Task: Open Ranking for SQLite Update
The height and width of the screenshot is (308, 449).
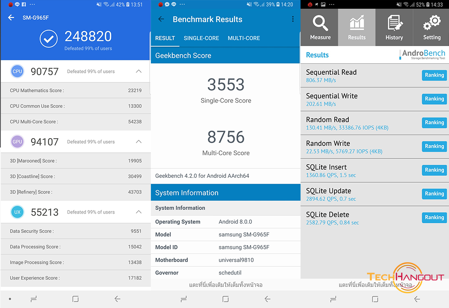Action: point(434,194)
